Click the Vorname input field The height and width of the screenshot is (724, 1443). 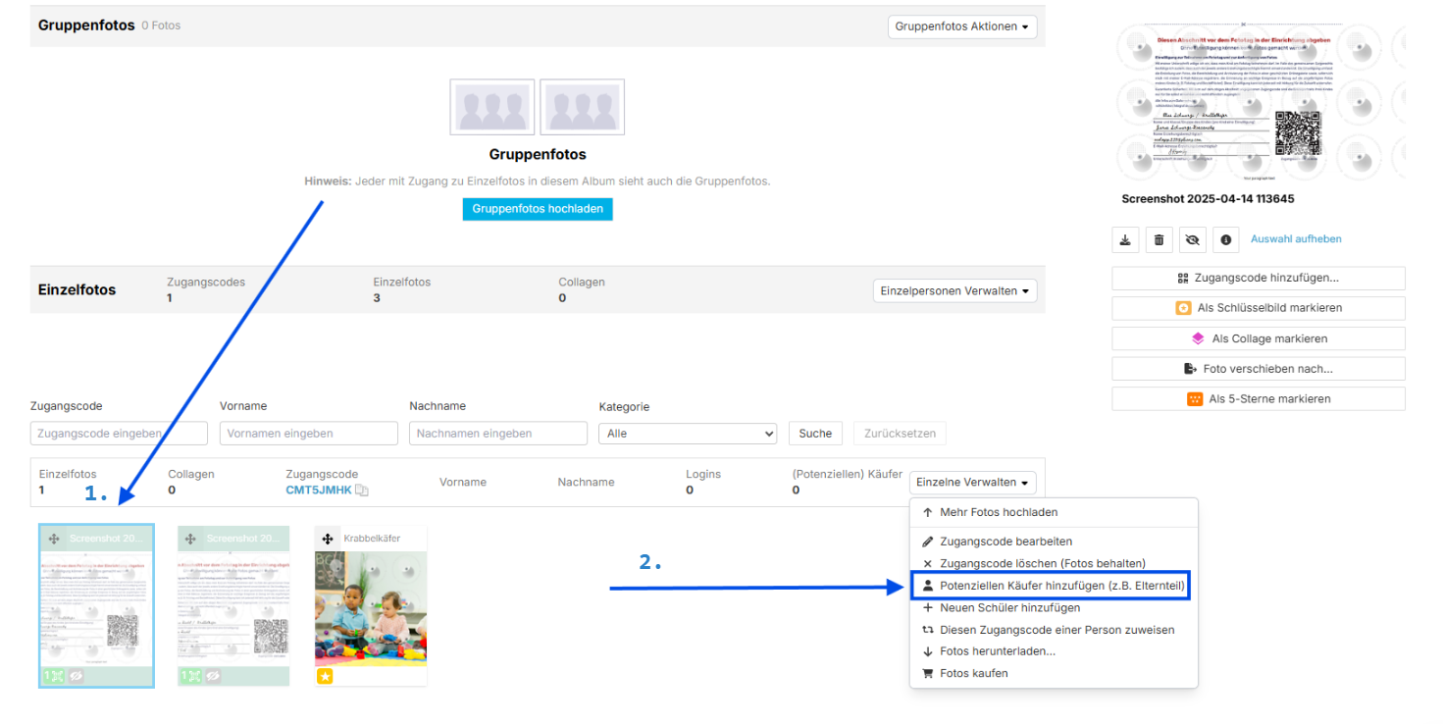coord(309,434)
